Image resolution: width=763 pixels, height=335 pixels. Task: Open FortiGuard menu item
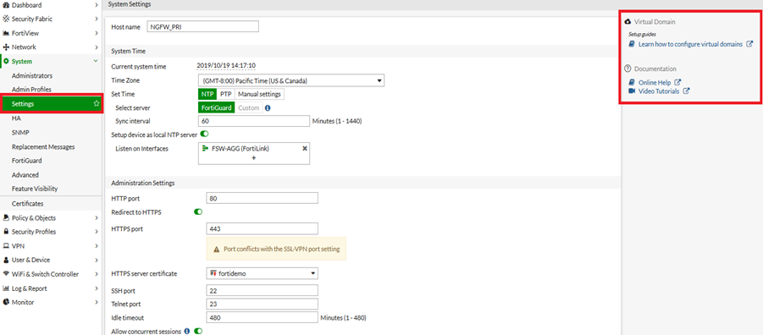pos(27,161)
